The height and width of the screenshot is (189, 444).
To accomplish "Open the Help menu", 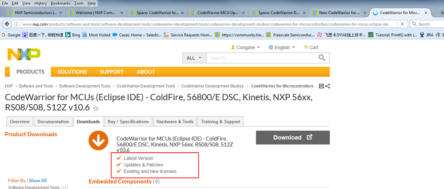I will tap(92, 4).
